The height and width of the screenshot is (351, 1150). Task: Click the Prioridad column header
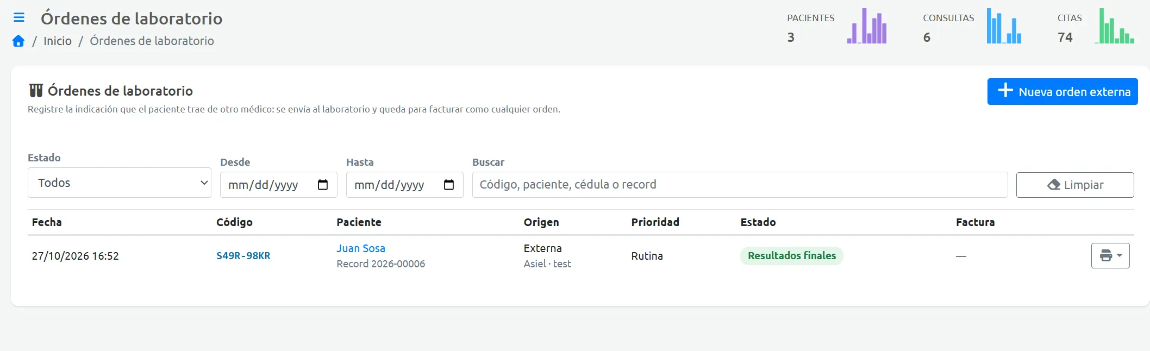(655, 222)
